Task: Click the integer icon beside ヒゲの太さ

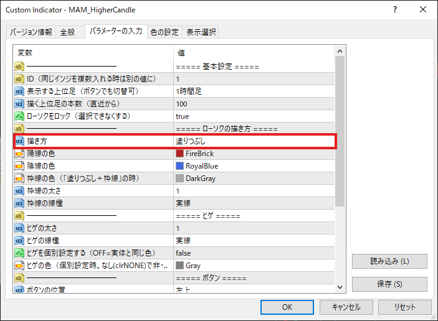Action: [x=19, y=228]
